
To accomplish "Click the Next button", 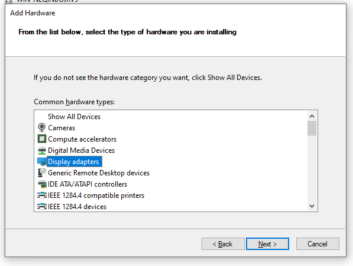I will click(x=267, y=244).
